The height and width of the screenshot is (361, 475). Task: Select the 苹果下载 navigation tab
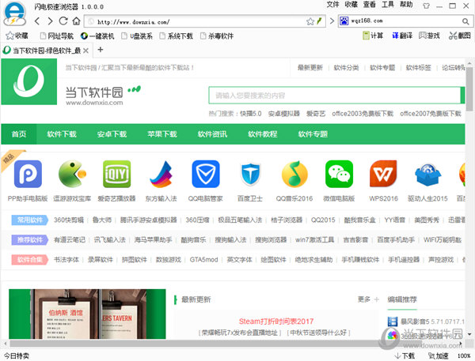tap(162, 134)
